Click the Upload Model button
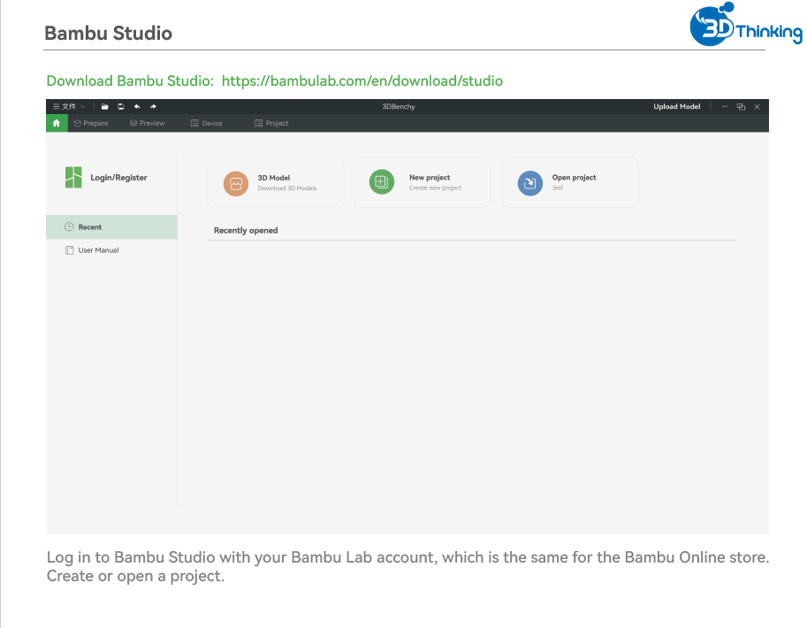Viewport: 807px width, 628px height. pos(677,107)
